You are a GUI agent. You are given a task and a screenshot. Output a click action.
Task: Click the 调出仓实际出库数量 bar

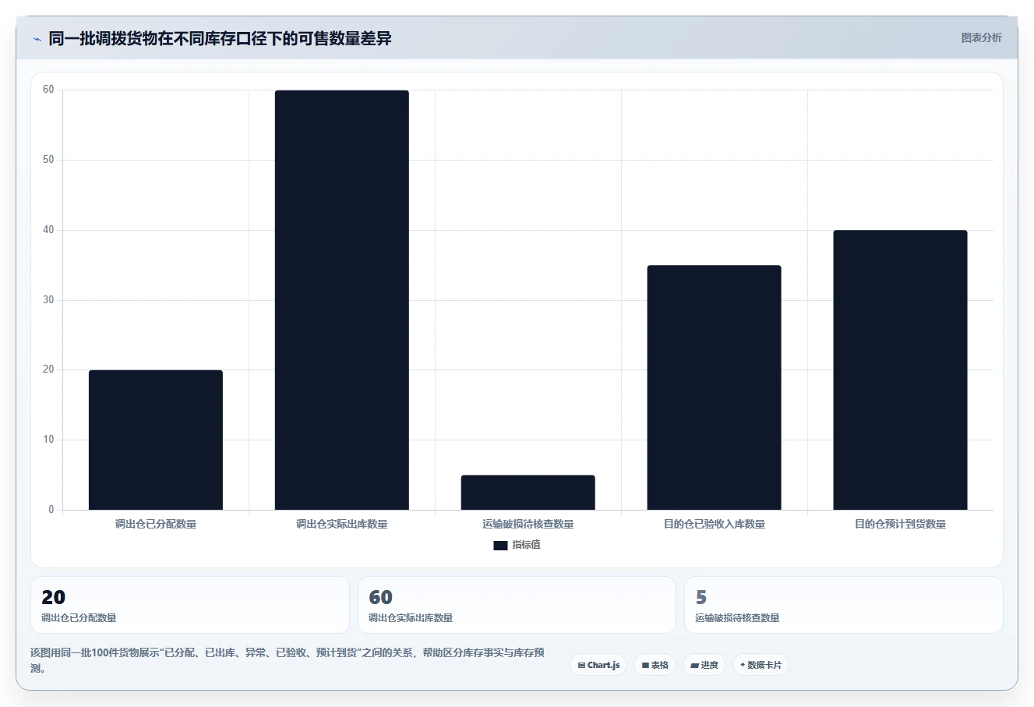pos(342,300)
